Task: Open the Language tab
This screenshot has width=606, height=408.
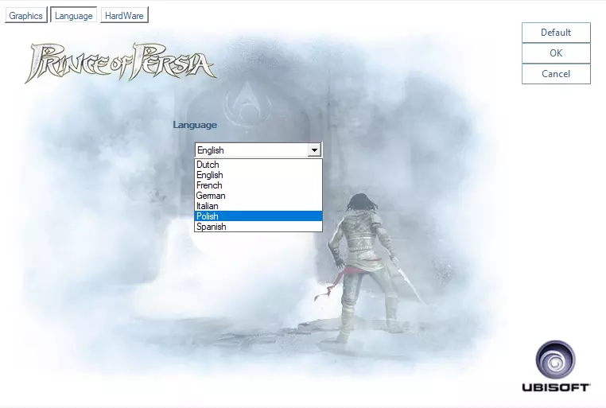Action: [73, 15]
